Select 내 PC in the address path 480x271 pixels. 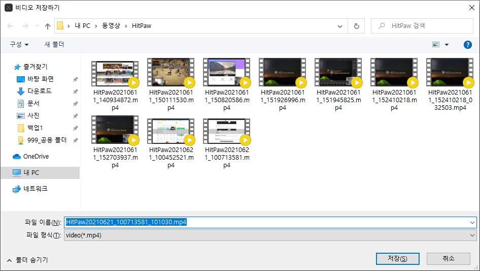(83, 26)
